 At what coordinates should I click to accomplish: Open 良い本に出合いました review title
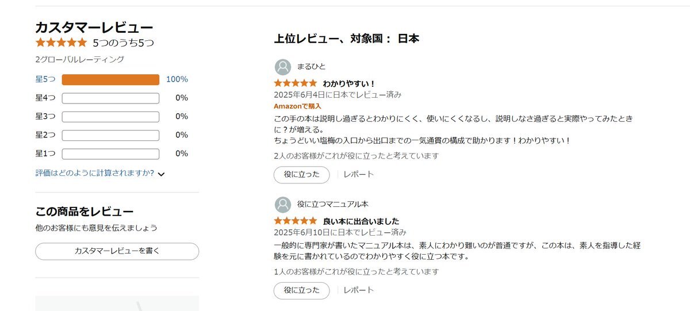(361, 221)
